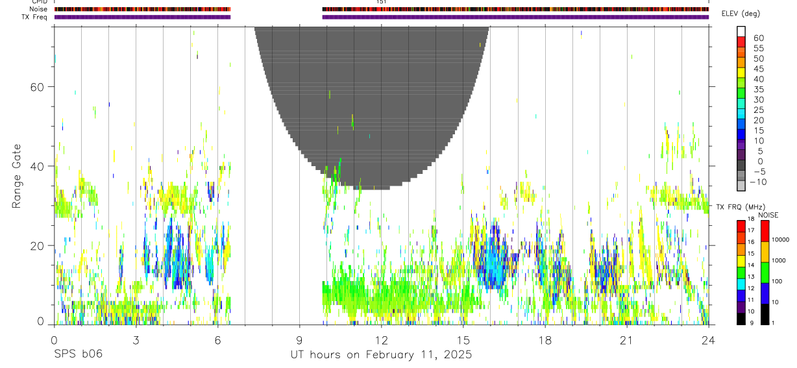
Task: Click the left segment of the Noise strip
Action: point(142,9)
